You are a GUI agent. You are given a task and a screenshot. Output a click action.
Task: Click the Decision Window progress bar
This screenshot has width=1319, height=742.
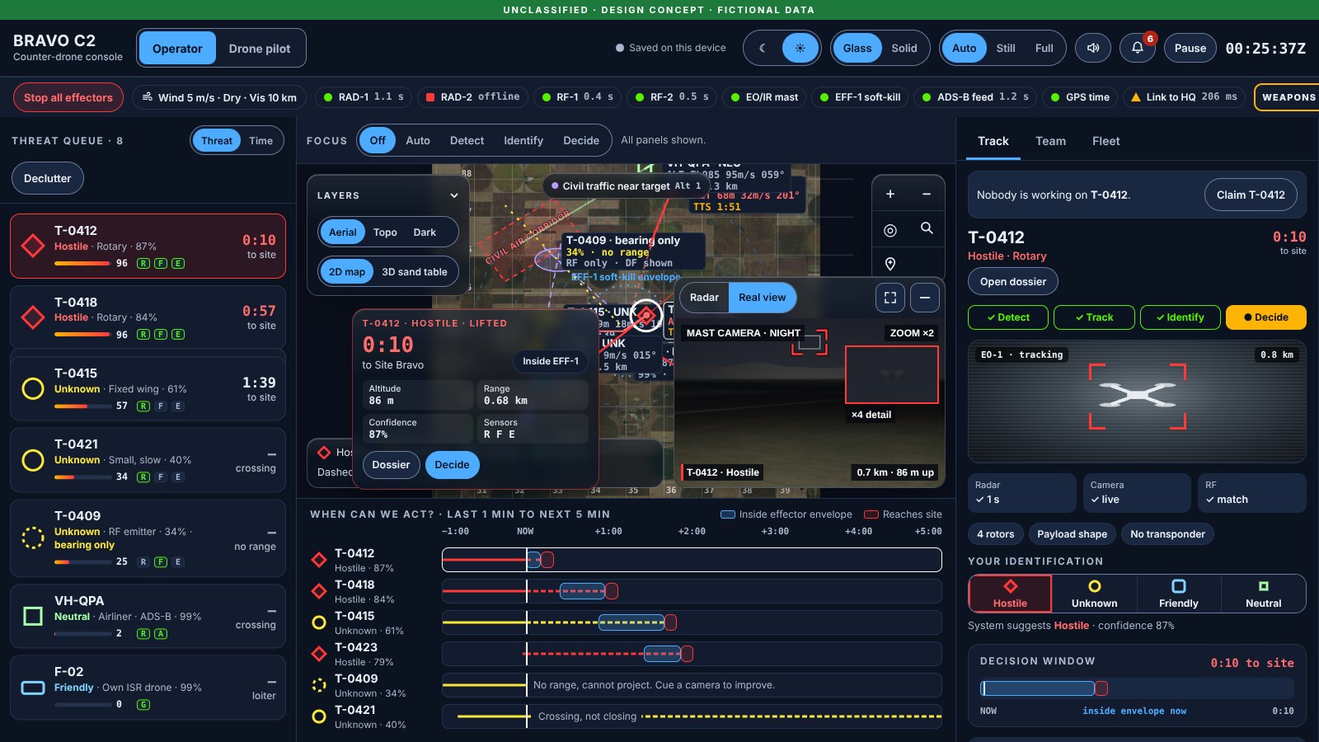(1137, 688)
